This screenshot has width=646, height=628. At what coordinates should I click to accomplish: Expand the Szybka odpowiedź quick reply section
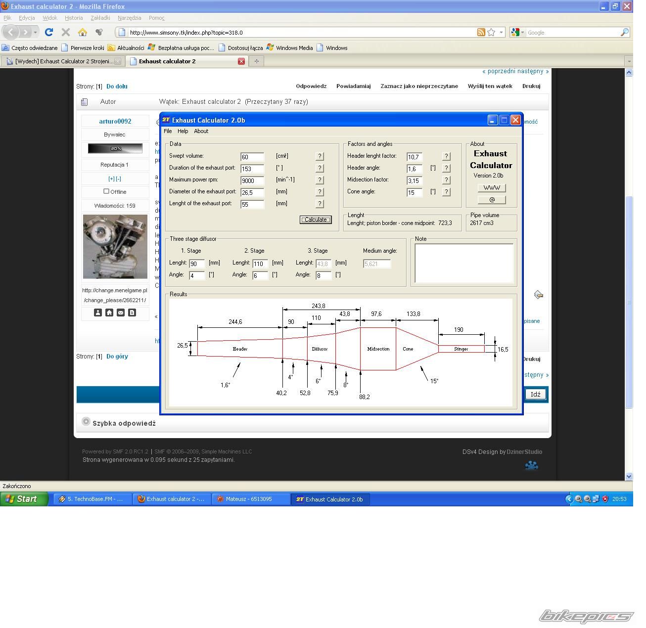tap(86, 422)
